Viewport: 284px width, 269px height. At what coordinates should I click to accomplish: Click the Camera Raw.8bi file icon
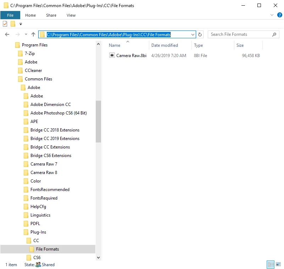coord(112,55)
